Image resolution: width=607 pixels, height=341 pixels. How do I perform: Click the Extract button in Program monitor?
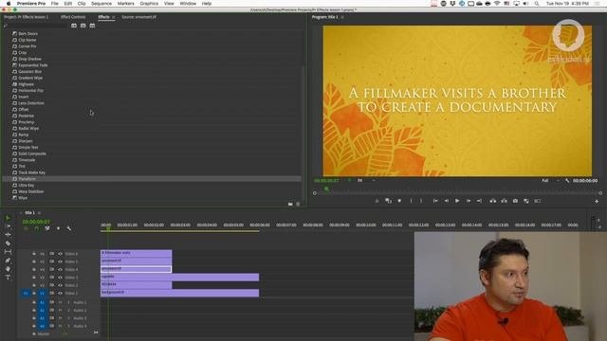[504, 201]
